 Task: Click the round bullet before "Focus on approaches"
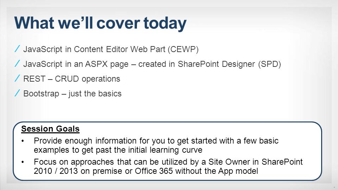(23, 162)
